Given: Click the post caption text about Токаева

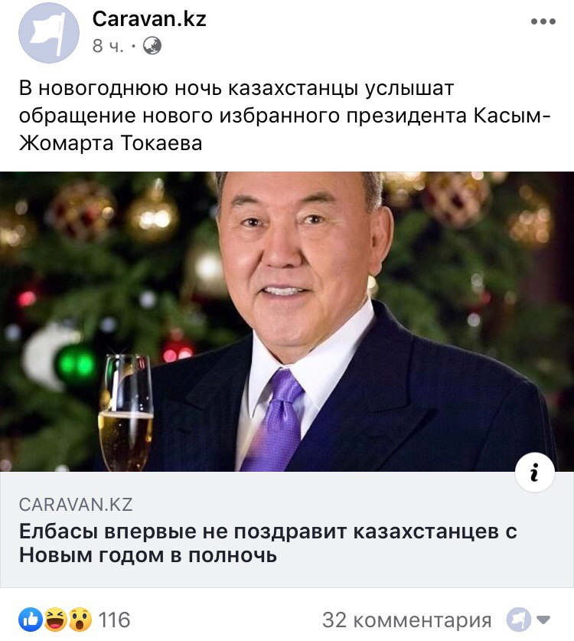Looking at the screenshot, I should pos(285,116).
